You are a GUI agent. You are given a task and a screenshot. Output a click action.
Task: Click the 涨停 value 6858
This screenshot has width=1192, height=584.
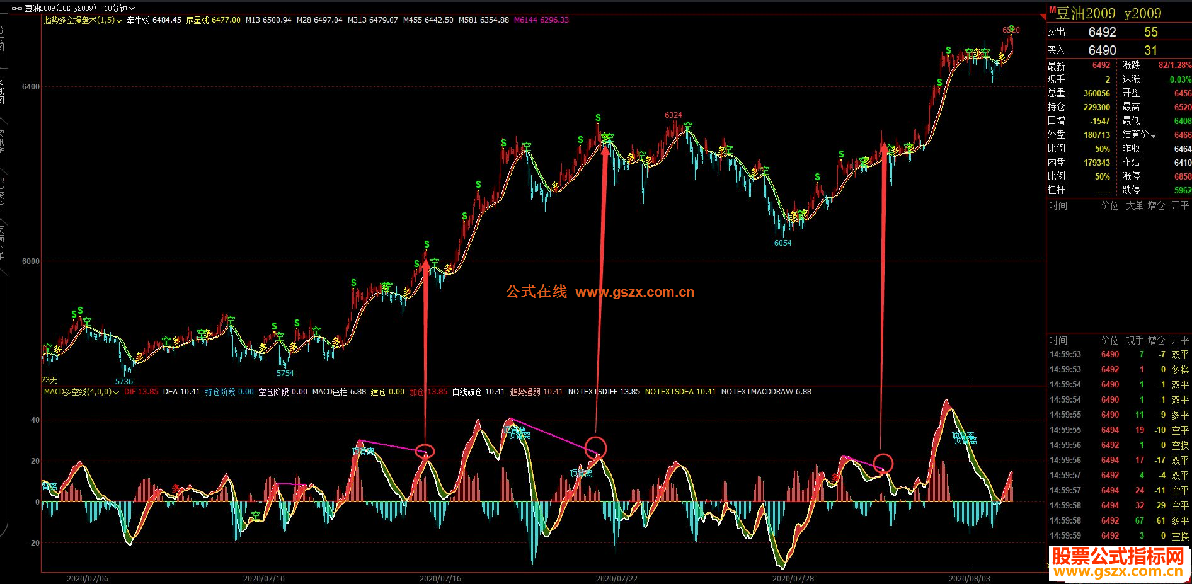click(x=1183, y=176)
